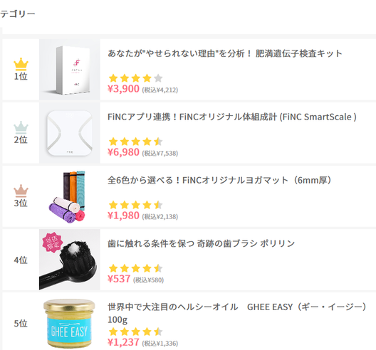Open the GHEE EASY jar product image
The image size is (376, 350).
point(70,323)
